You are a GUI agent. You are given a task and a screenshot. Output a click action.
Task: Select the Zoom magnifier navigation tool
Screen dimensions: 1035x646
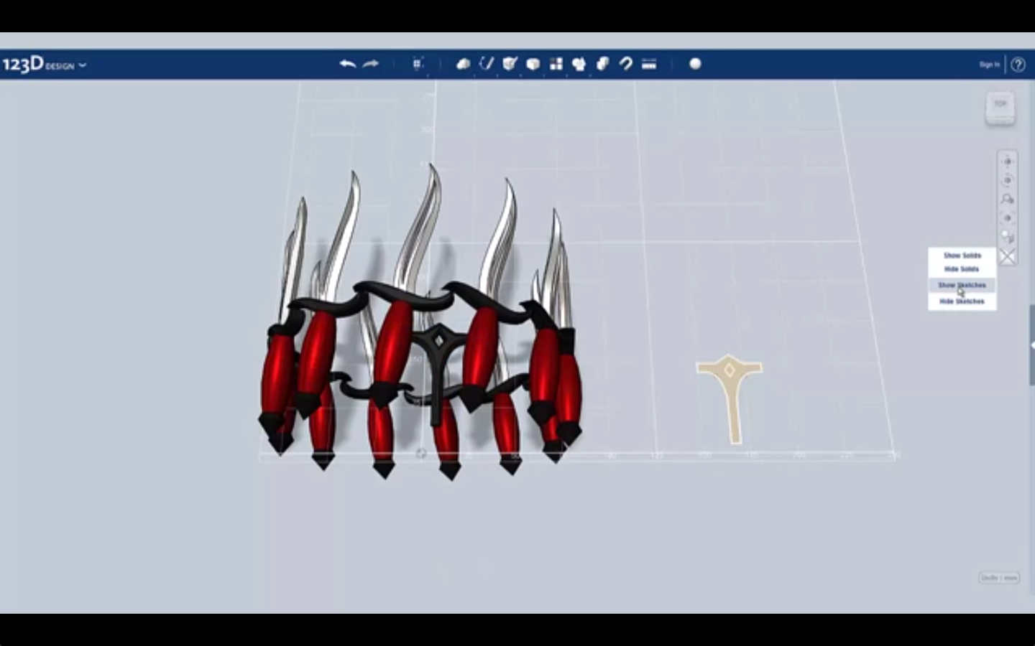pyautogui.click(x=1007, y=199)
